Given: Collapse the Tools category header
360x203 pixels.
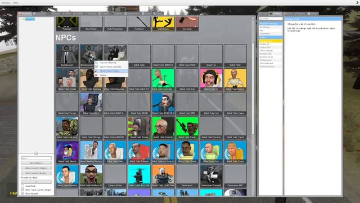Looking at the screenshot, I should (271, 37).
